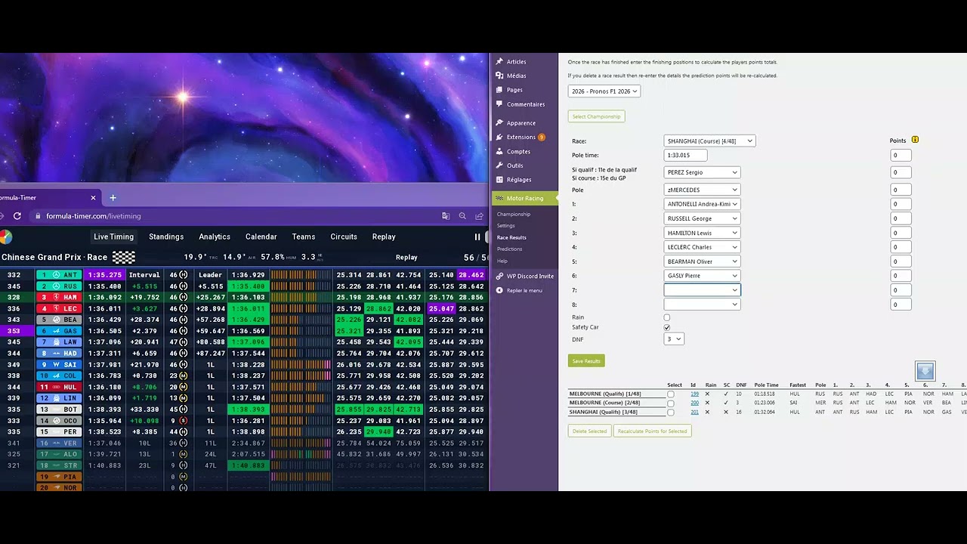Screen dimensions: 967x544
Task: Open position 4 dropdown showing LECLERC Charles
Action: coord(702,247)
